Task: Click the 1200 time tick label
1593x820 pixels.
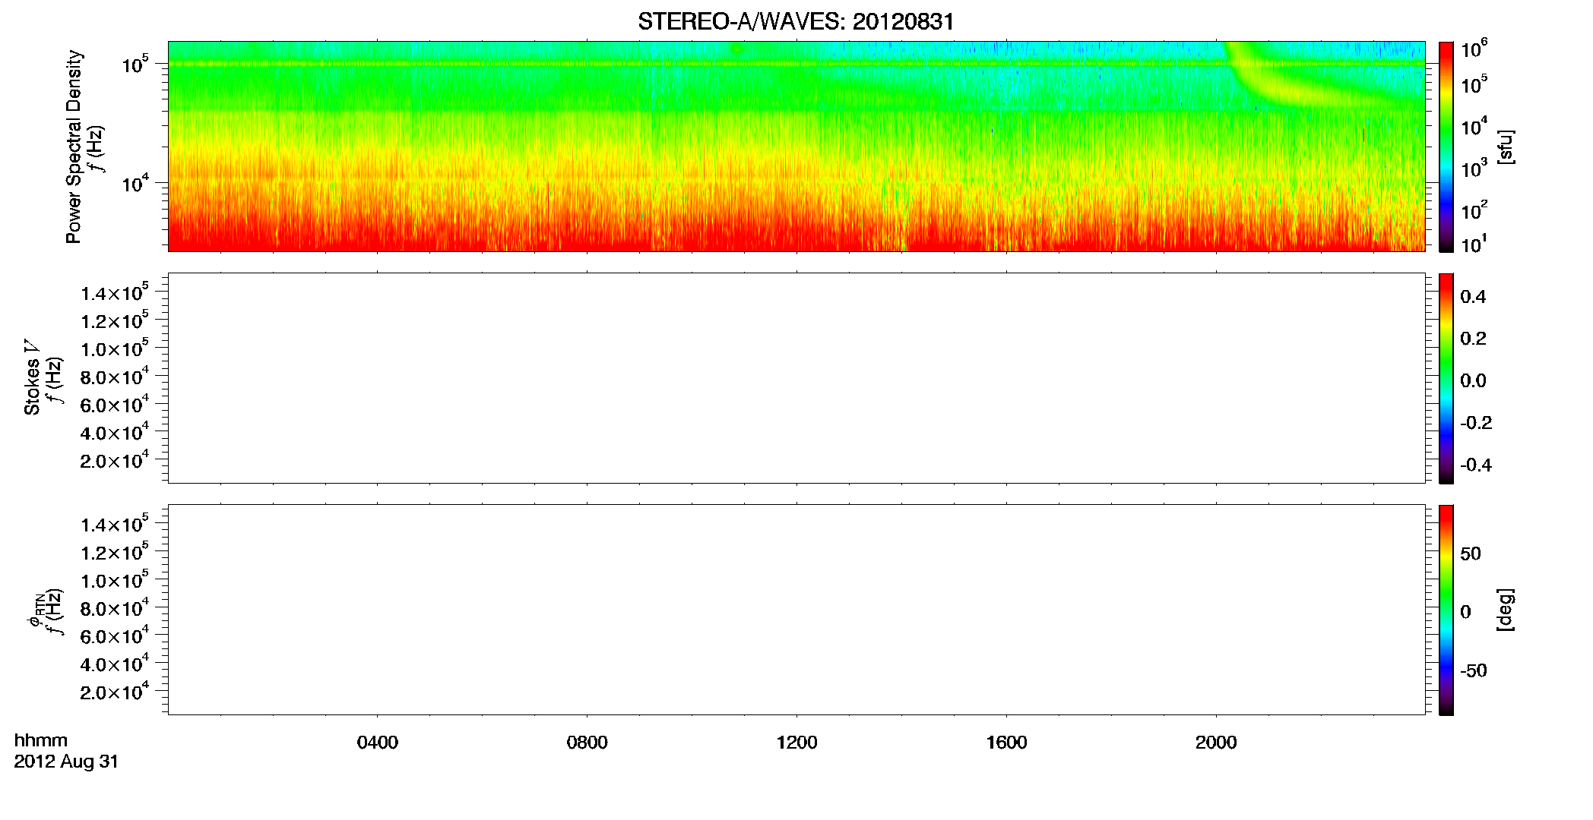Action: (x=797, y=743)
